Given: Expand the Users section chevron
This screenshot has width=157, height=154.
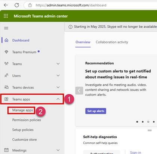Looking at the screenshot, I should point(58,76).
